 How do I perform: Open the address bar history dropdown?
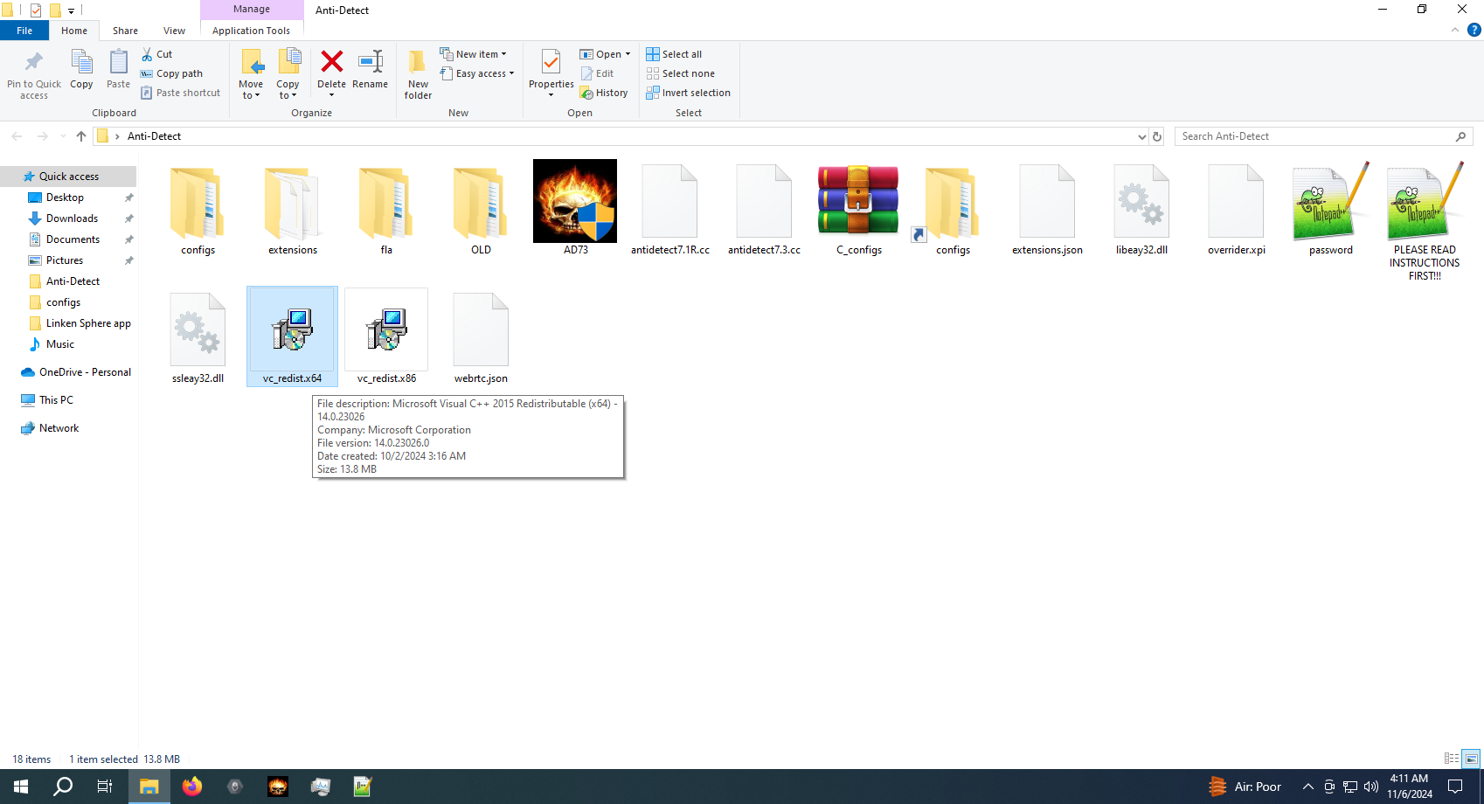coord(1141,136)
